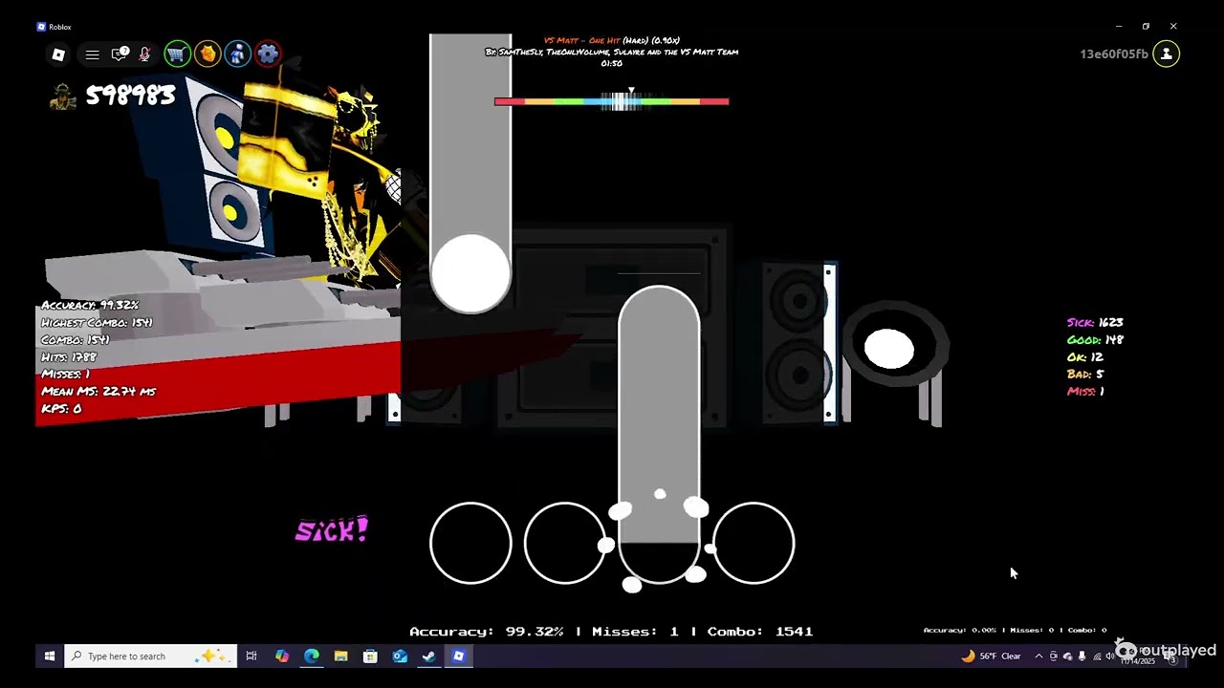Click the Accuracy: 99.32% stat in the left panel

click(x=90, y=305)
